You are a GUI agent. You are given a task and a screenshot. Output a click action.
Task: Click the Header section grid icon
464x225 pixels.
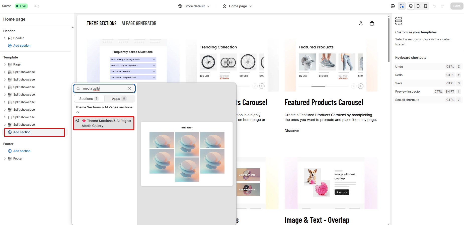(10, 38)
